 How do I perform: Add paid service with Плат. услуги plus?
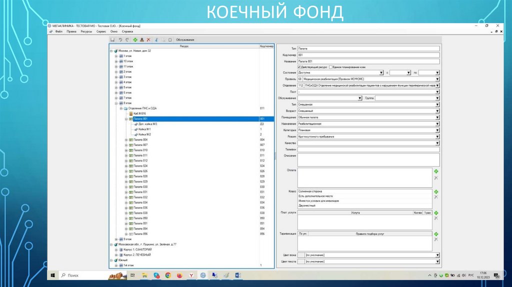point(436,213)
